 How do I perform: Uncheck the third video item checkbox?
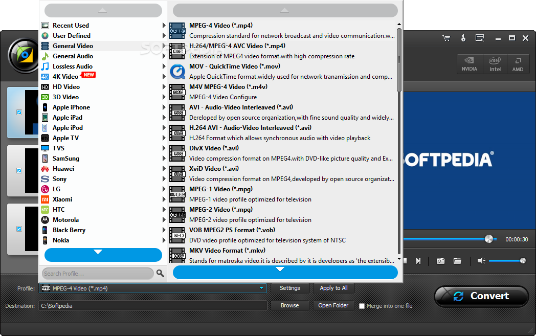coord(19,229)
